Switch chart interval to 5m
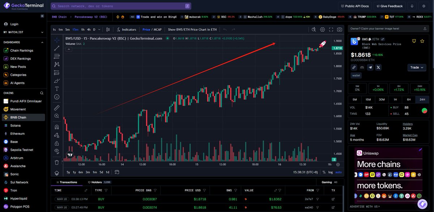This screenshot has height=212, width=434. point(68,30)
